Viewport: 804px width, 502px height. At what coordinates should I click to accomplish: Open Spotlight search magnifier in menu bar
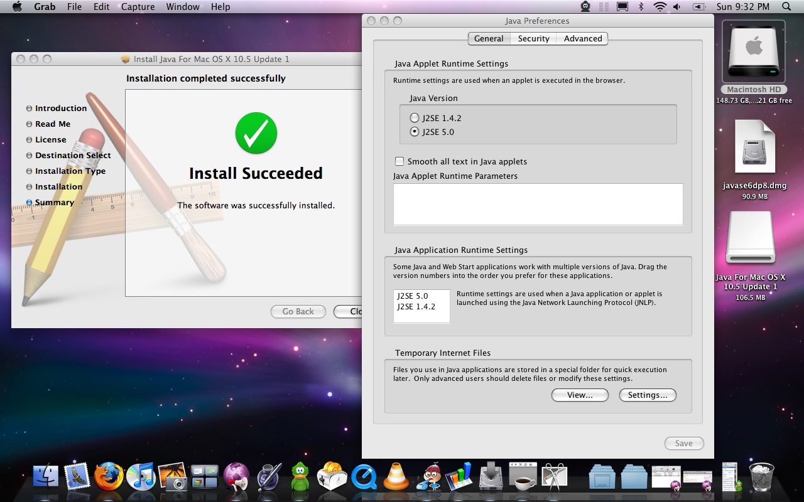[x=786, y=7]
